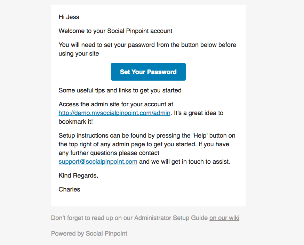
Task: Open the support@socialpinpoint.com email link
Action: coord(98,162)
